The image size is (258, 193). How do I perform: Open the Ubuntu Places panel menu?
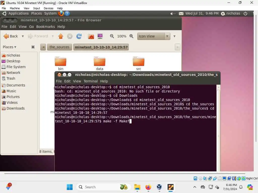[x=36, y=14]
